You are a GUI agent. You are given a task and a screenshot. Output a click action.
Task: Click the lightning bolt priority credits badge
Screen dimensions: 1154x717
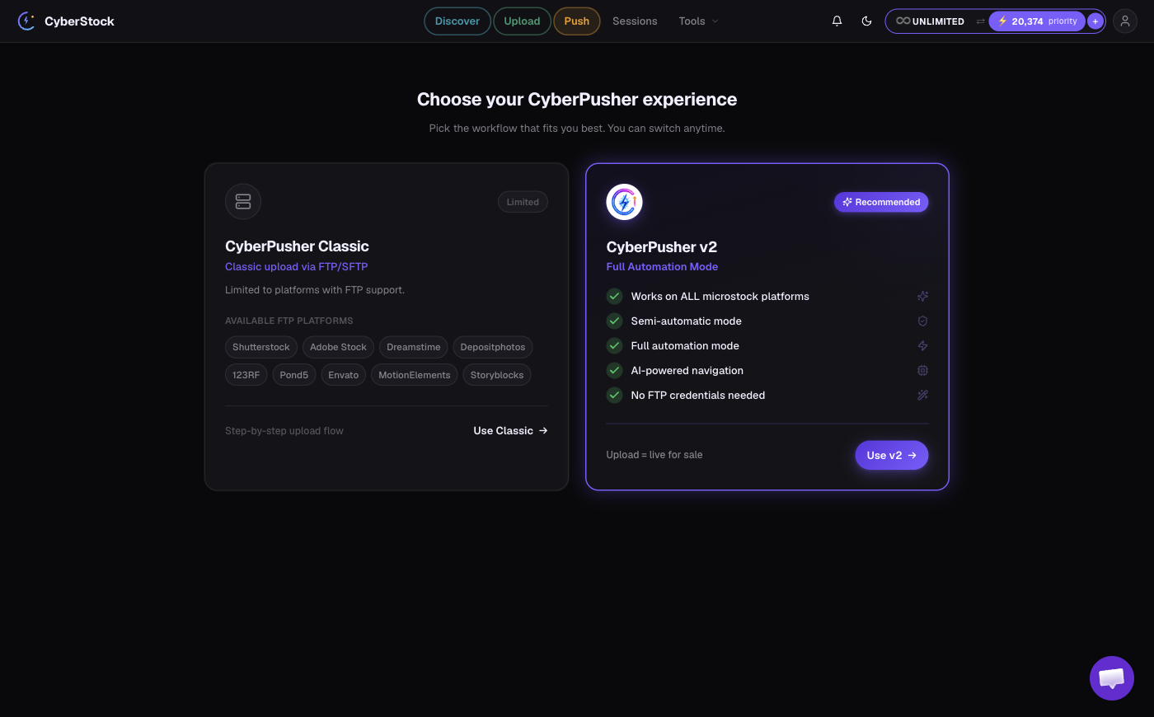point(1037,21)
